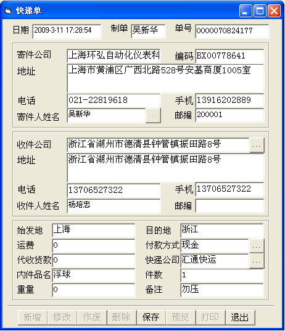The height and width of the screenshot is (331, 285).
Task: Focus the 收件人姓名 field with 杨培忠
Action: coord(114,206)
